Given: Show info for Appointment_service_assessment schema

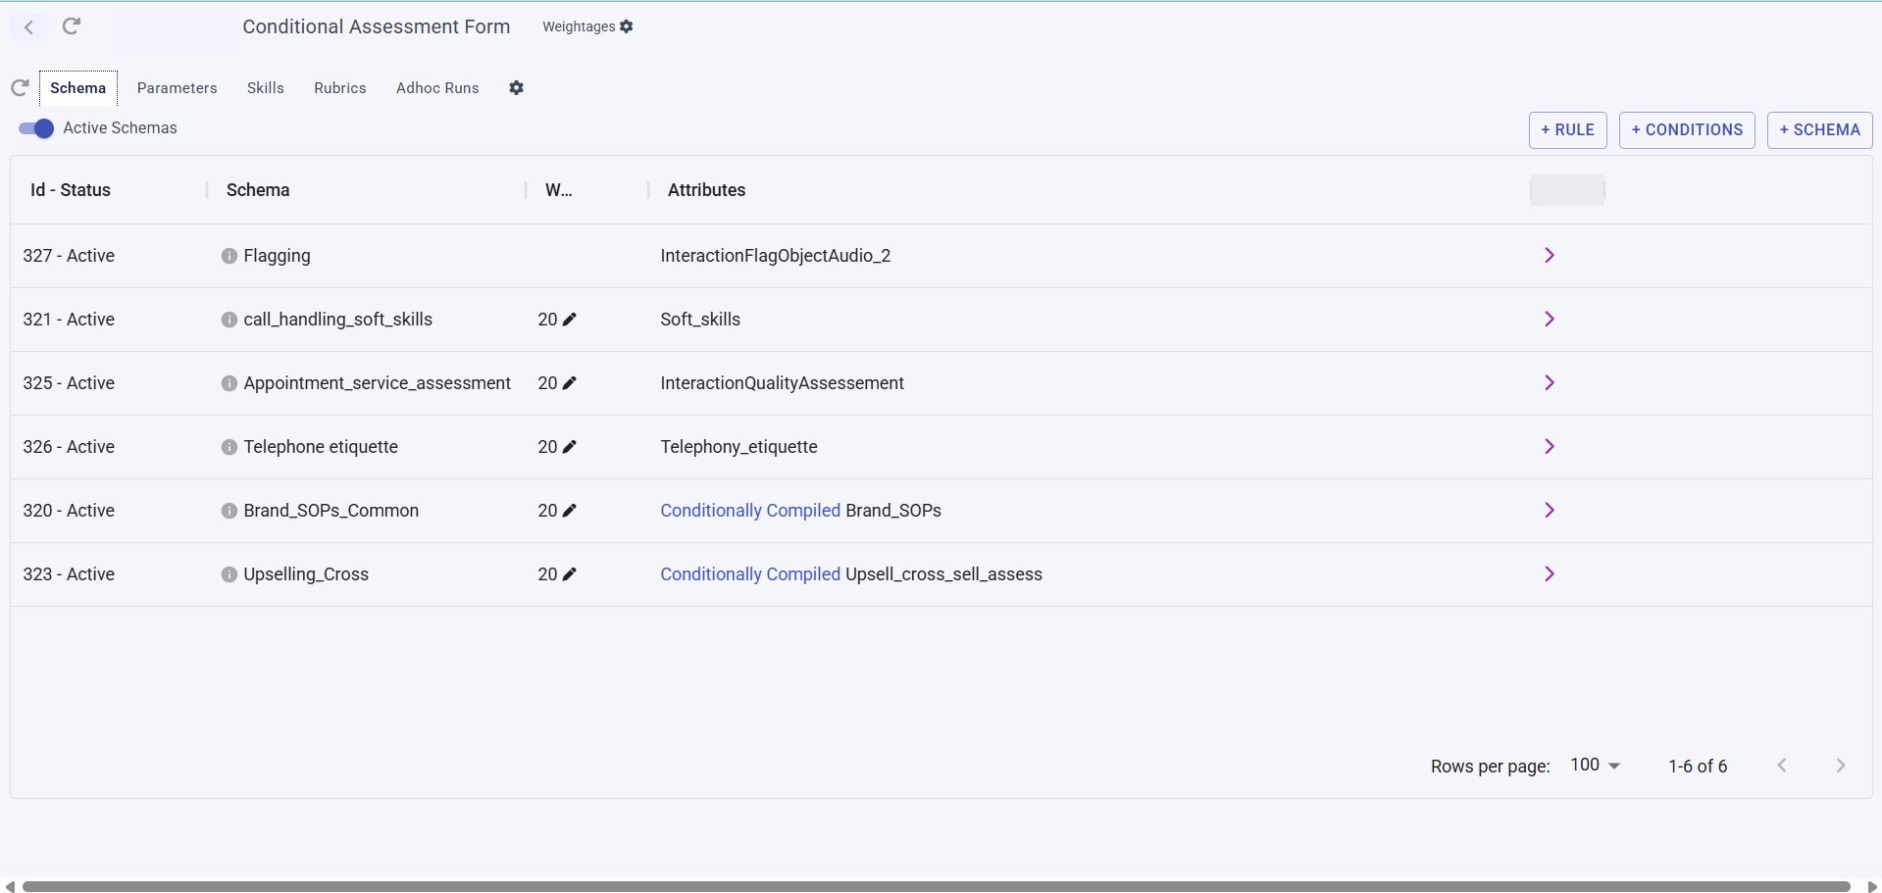Looking at the screenshot, I should 229,383.
